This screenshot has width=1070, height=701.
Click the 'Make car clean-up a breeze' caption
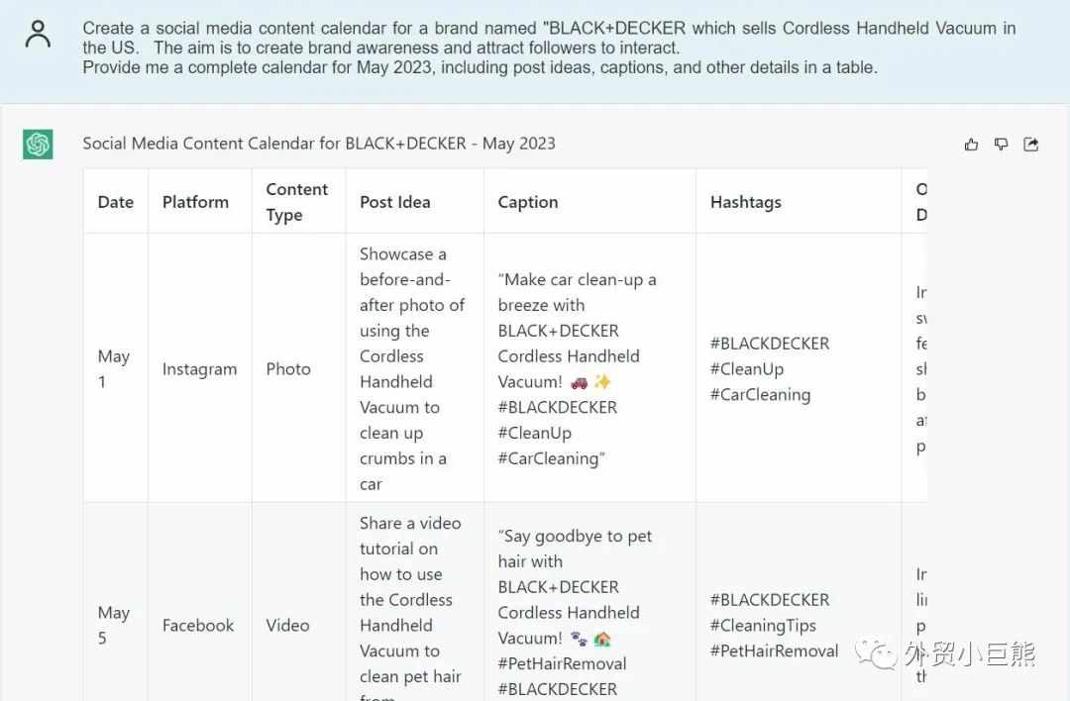coord(578,369)
